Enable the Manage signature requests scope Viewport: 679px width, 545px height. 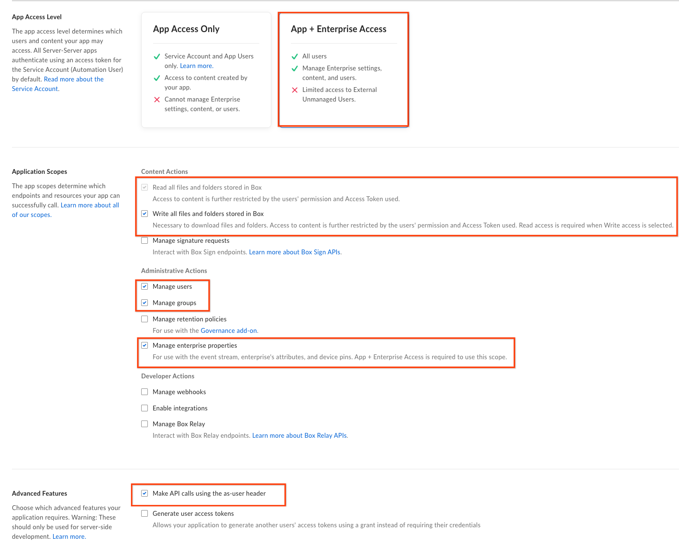145,240
